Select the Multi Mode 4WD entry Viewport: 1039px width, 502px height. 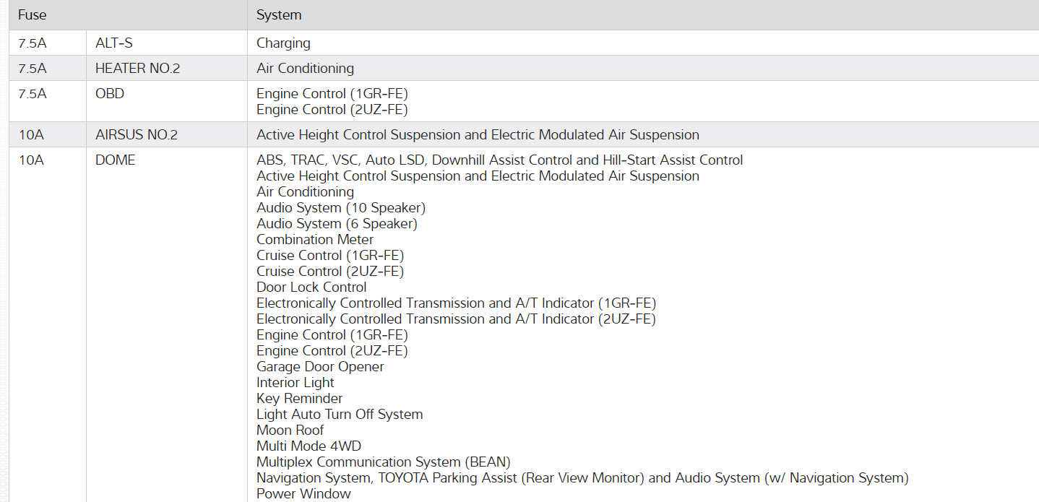[309, 446]
